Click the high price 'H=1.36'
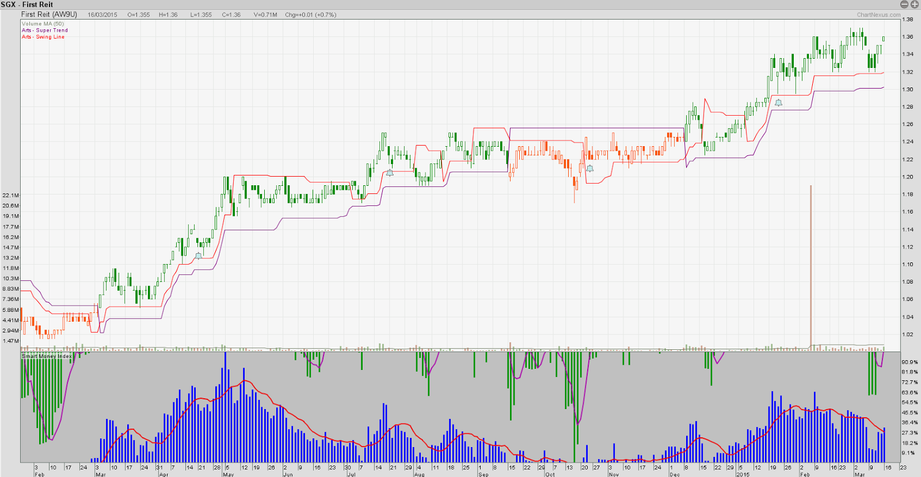The height and width of the screenshot is (477, 921). click(x=168, y=15)
